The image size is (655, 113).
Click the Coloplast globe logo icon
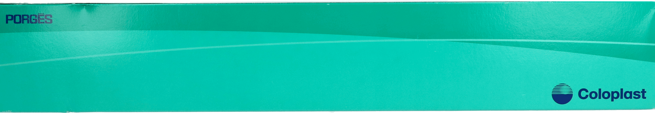click(562, 94)
